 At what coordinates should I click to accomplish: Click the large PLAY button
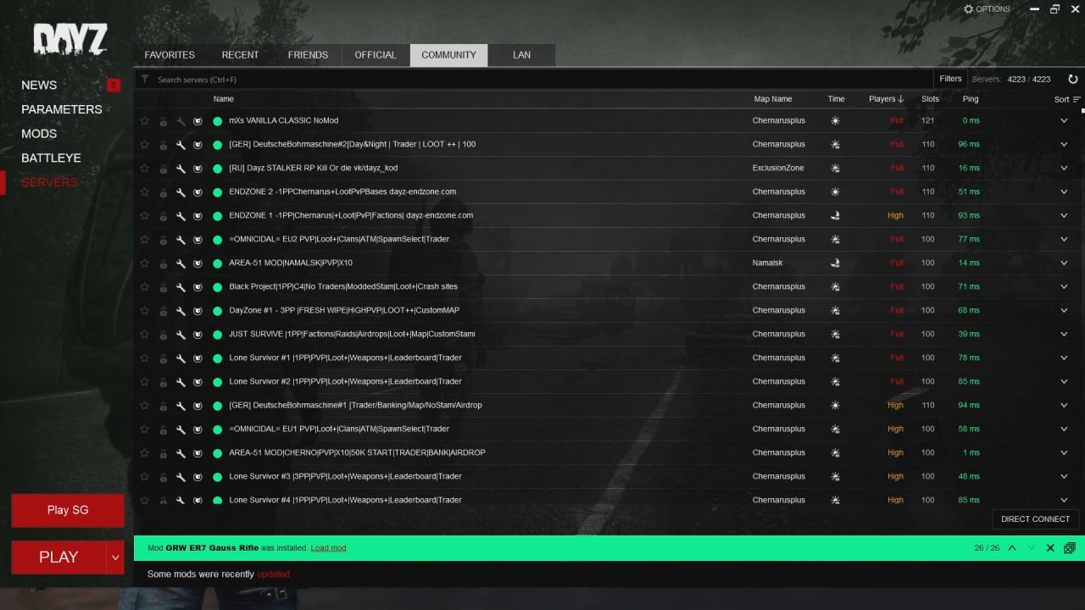pos(58,557)
